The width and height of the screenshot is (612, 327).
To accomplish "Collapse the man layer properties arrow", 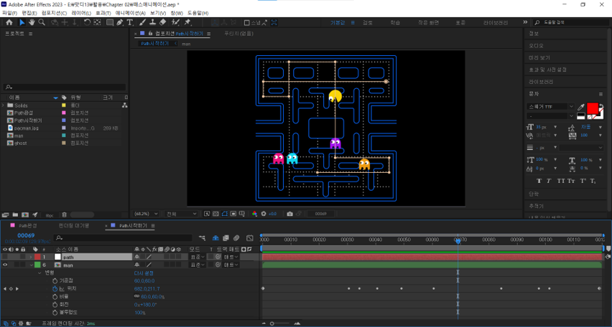I will (31, 265).
